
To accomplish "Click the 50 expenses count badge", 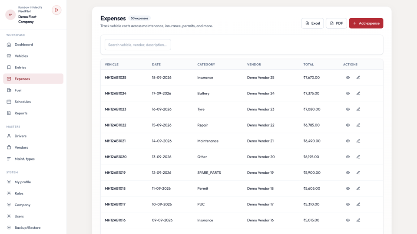I will tap(139, 18).
